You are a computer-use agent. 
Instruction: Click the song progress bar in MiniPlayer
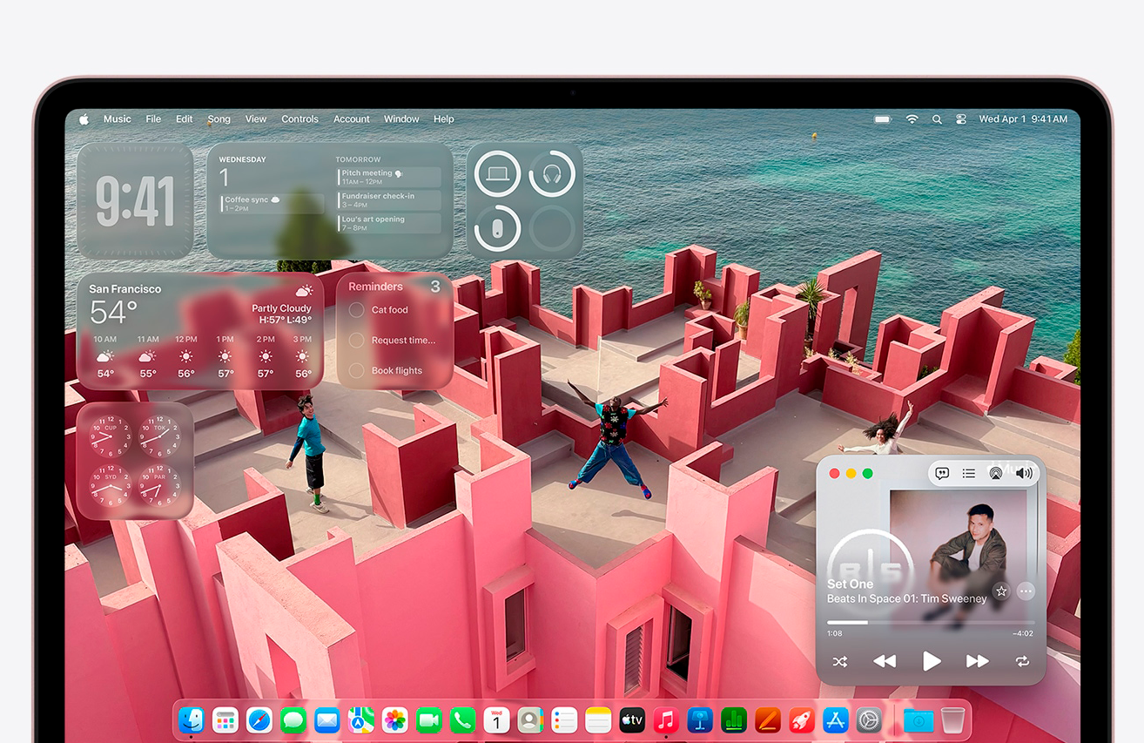point(930,623)
